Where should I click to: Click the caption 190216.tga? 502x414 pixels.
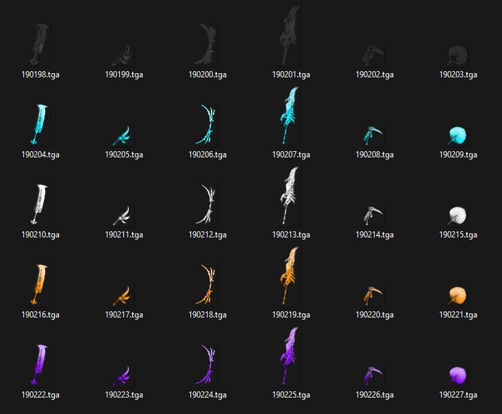click(x=40, y=315)
